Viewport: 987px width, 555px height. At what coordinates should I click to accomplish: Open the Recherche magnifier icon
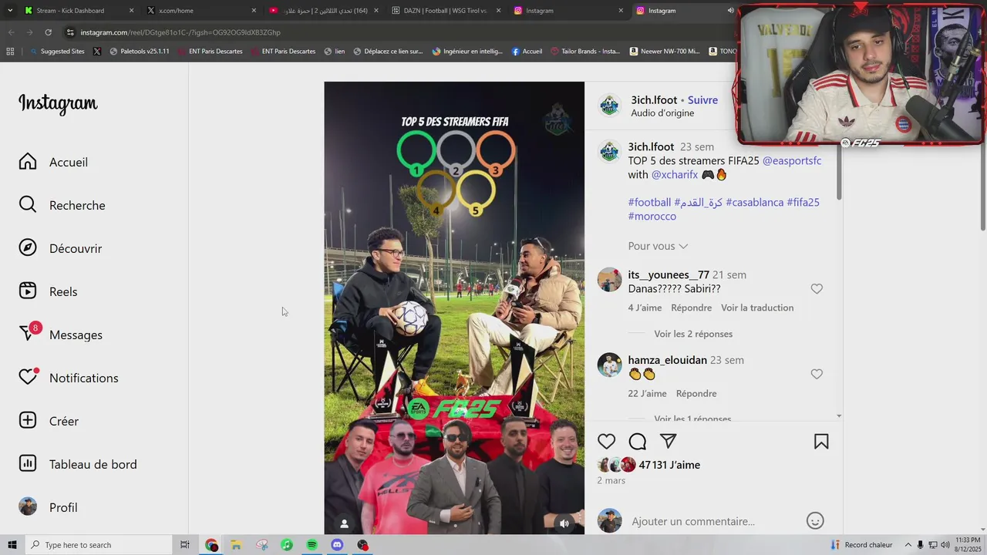[x=28, y=204]
